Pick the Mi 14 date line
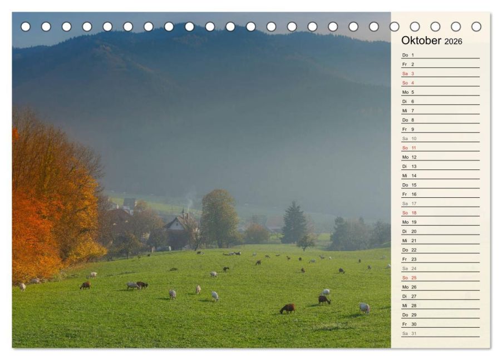Viewport: 502px width, 360px height. click(440, 176)
